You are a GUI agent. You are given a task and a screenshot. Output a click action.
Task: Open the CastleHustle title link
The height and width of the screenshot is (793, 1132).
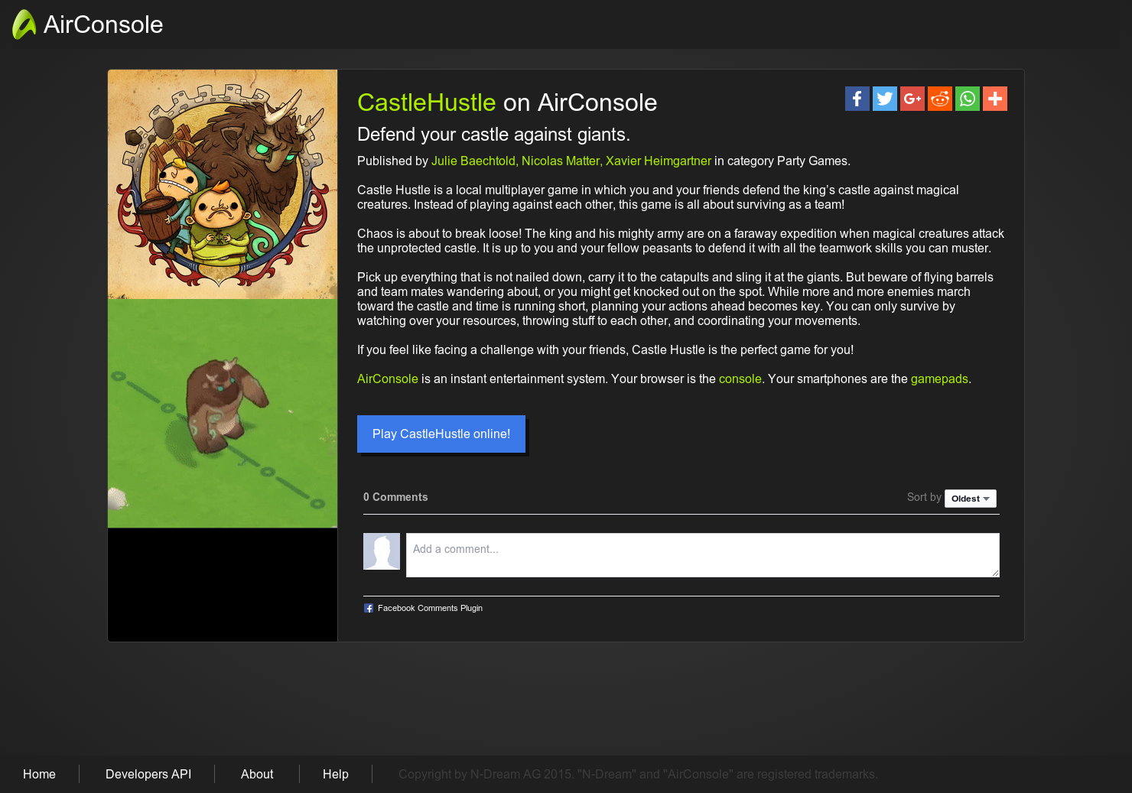pyautogui.click(x=427, y=102)
